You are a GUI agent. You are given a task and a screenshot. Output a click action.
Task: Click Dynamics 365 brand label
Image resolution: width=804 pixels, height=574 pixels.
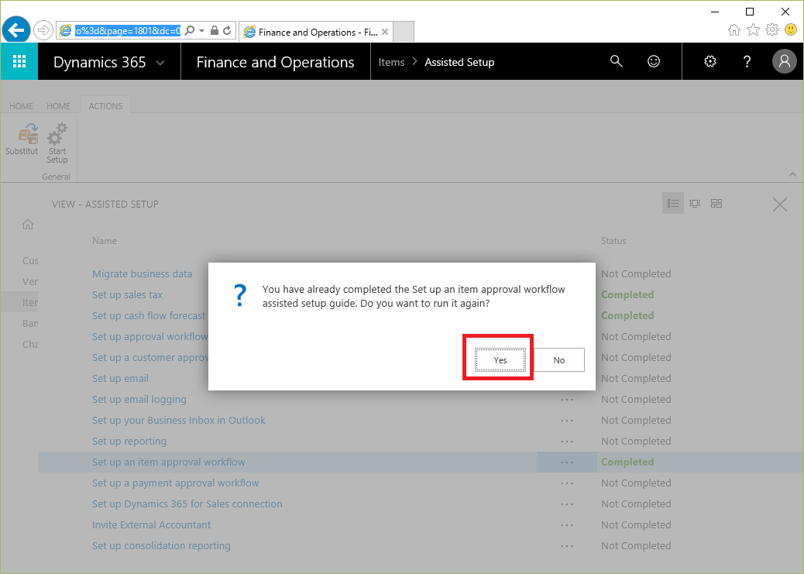99,62
